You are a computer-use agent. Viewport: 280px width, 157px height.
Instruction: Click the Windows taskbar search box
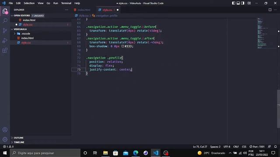click(x=45, y=153)
